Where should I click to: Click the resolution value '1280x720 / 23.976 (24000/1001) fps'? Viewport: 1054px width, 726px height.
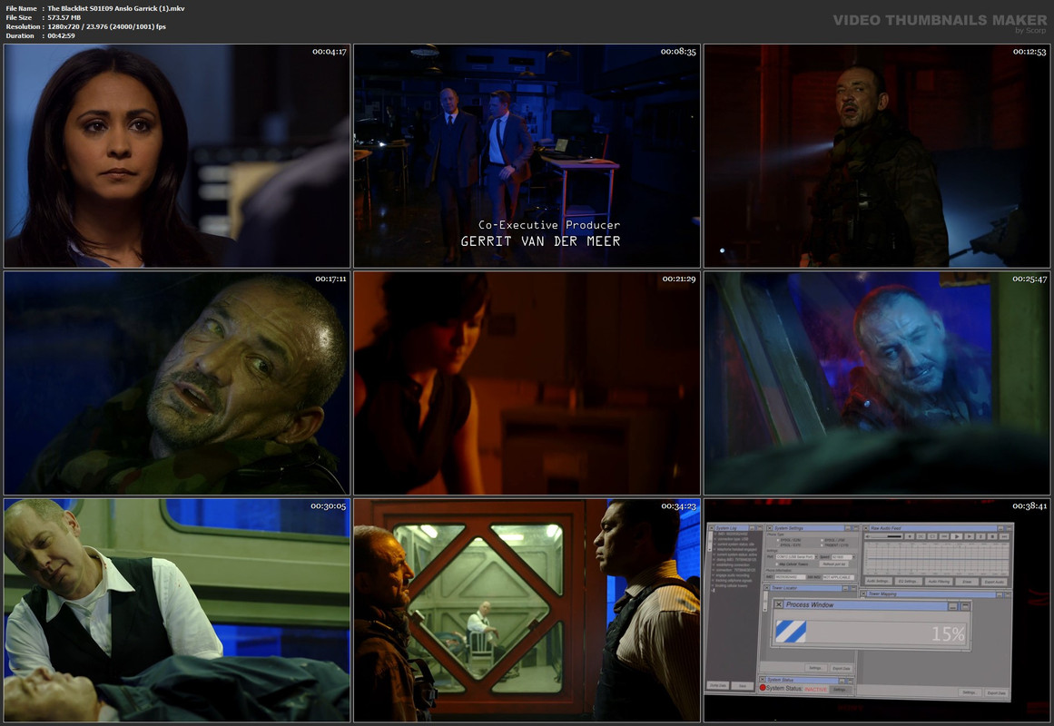coord(106,27)
